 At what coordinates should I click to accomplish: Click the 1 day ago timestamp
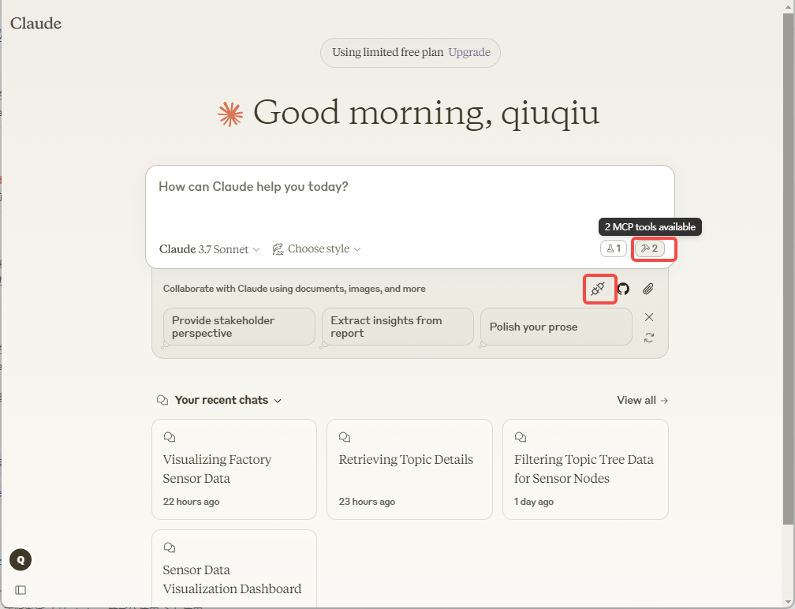tap(533, 502)
